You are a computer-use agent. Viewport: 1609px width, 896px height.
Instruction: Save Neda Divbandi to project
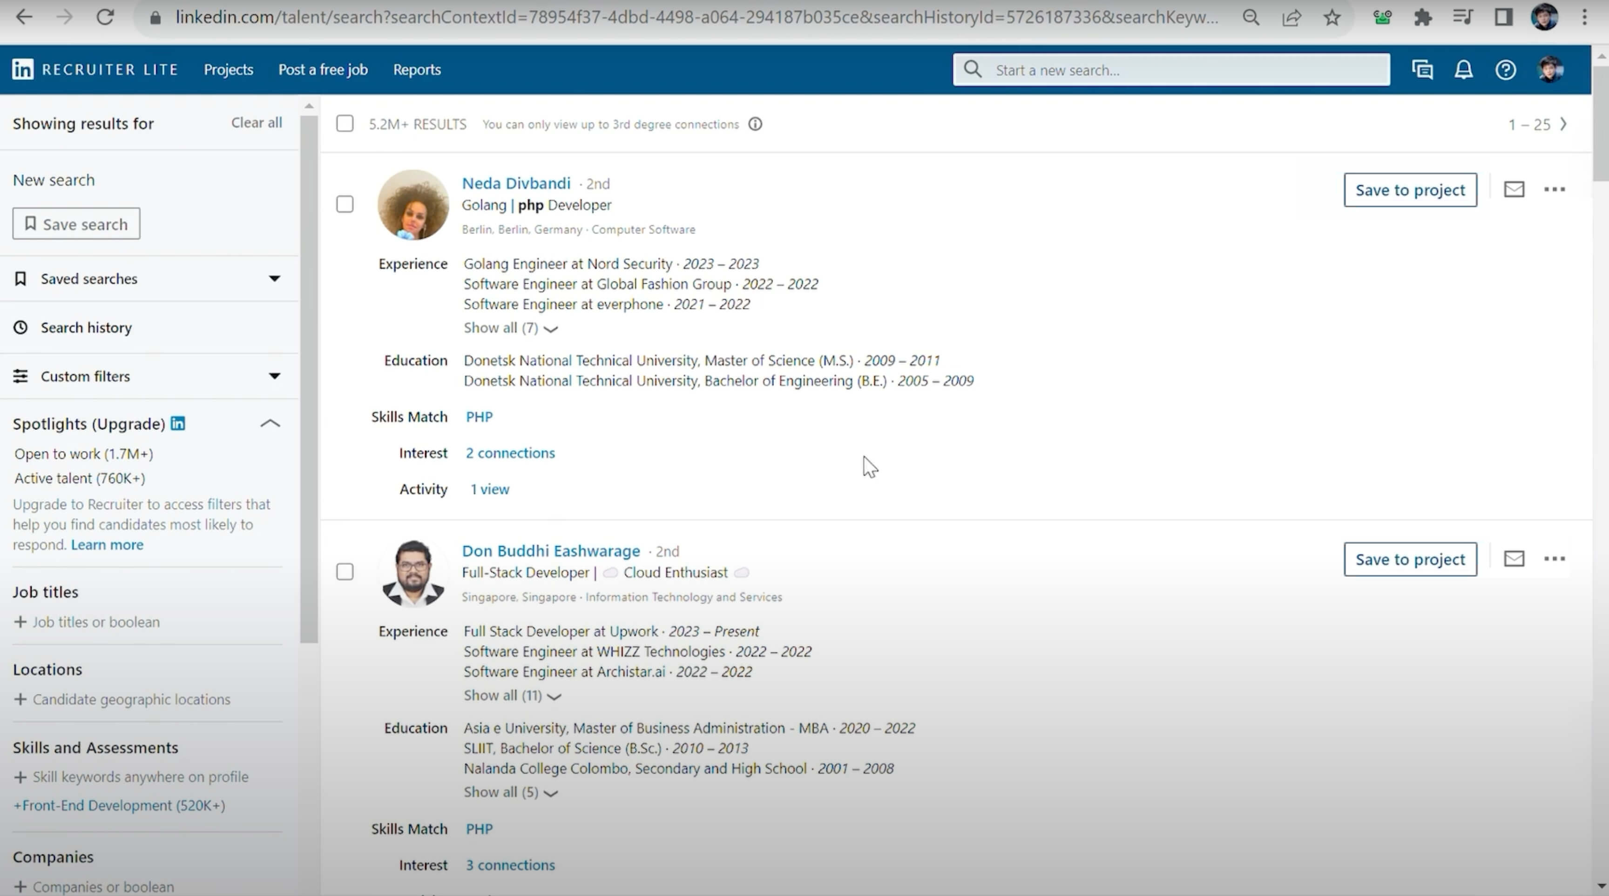(x=1410, y=190)
